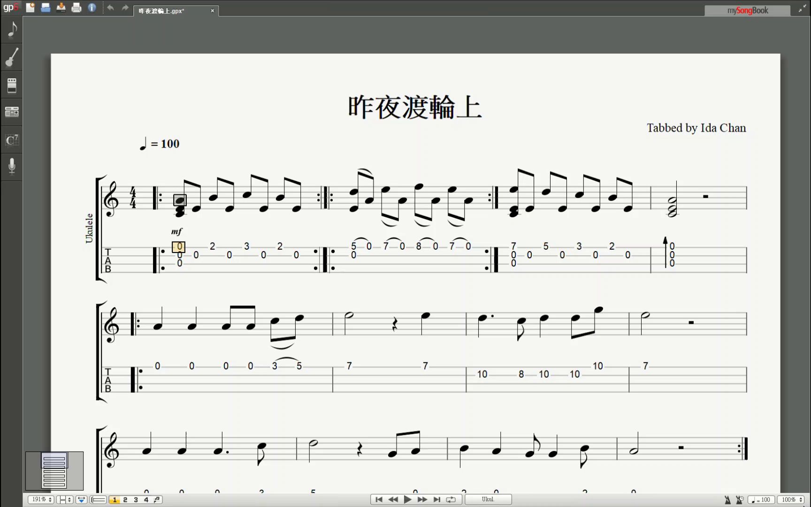This screenshot has width=811, height=507.
Task: Click the Tabbed by Ida Chan credit
Action: pos(696,128)
